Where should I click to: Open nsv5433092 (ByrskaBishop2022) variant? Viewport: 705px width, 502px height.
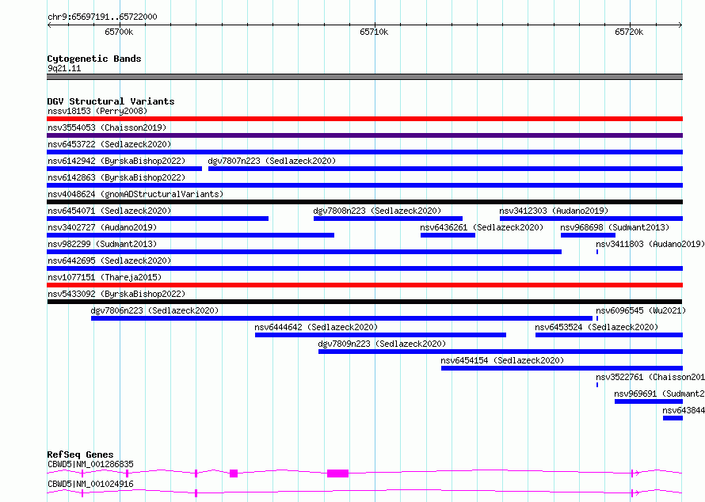tap(364, 302)
